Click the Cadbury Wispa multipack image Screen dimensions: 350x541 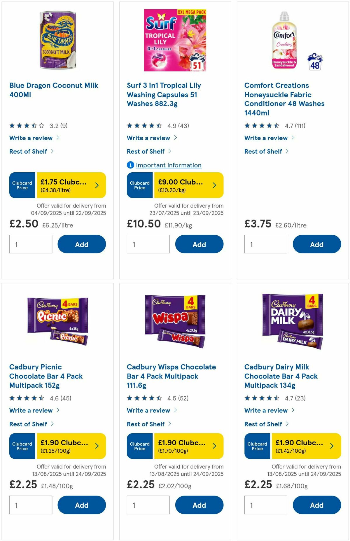click(175, 321)
